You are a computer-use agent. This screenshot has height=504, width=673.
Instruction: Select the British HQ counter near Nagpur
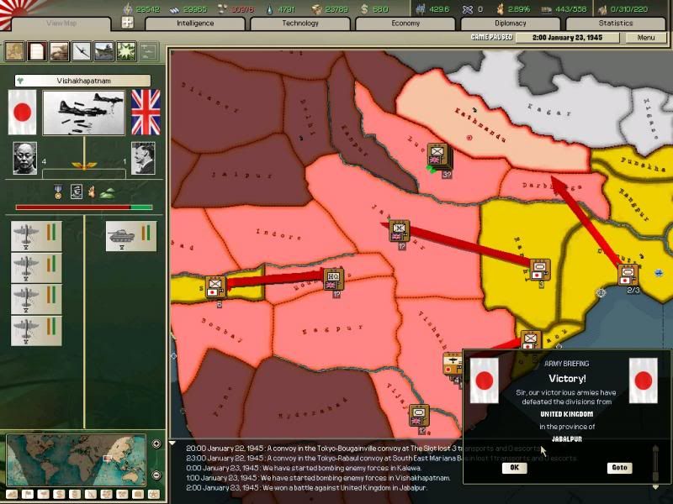coord(333,280)
